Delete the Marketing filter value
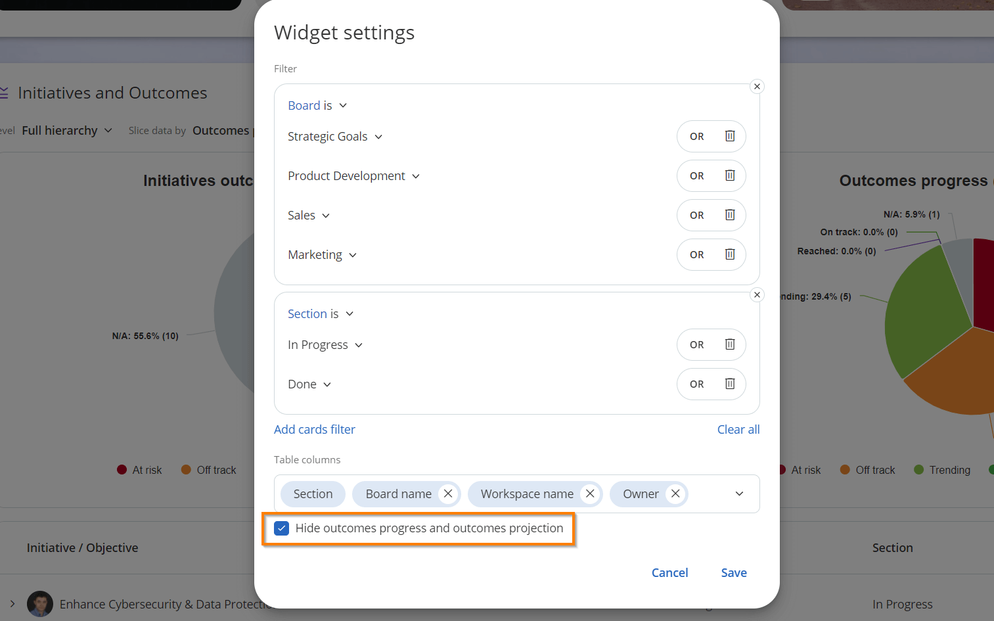The image size is (994, 621). coord(730,254)
